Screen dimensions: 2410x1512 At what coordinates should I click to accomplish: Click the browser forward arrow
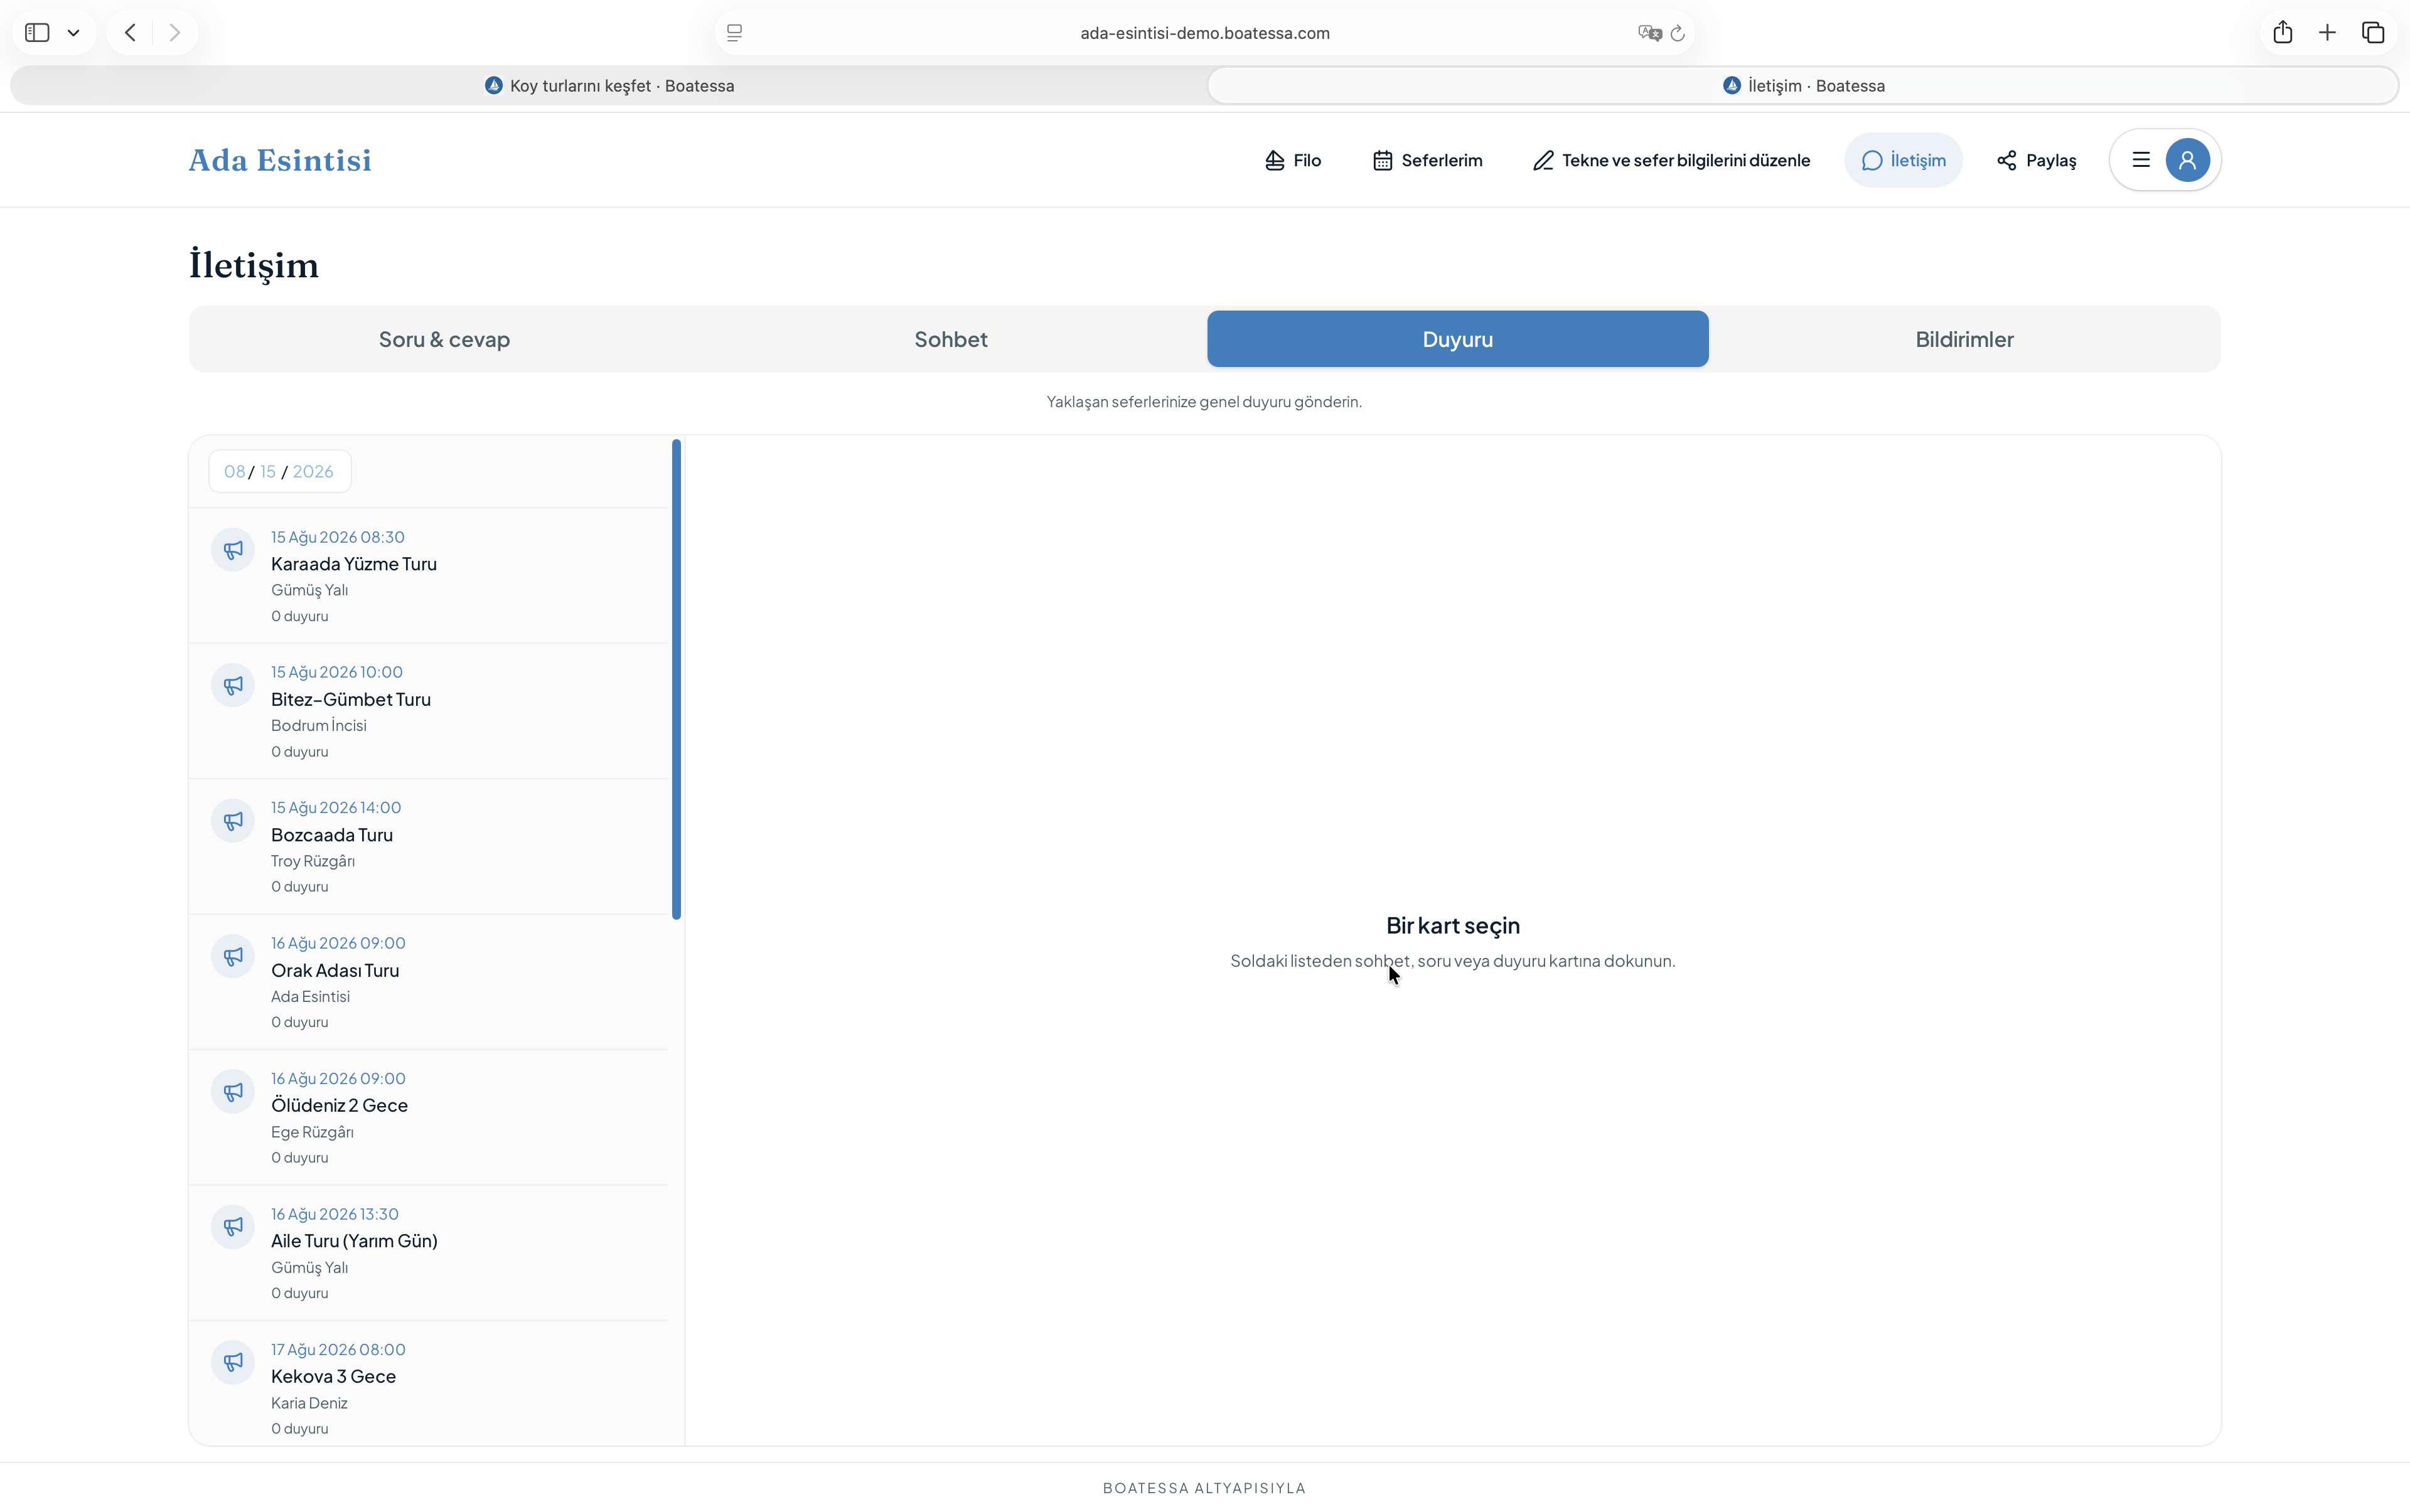(175, 33)
